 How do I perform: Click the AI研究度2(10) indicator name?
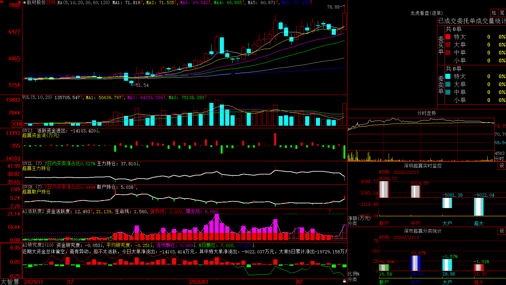(38, 245)
